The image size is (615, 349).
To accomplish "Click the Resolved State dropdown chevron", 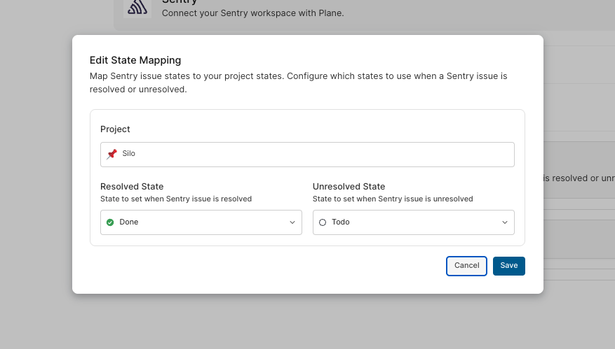I will point(292,222).
